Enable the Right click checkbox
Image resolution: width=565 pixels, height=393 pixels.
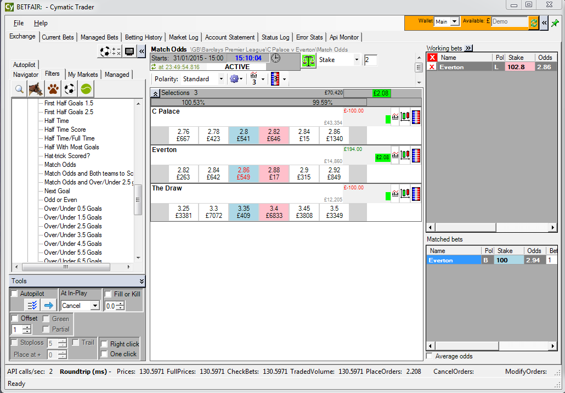pos(104,344)
